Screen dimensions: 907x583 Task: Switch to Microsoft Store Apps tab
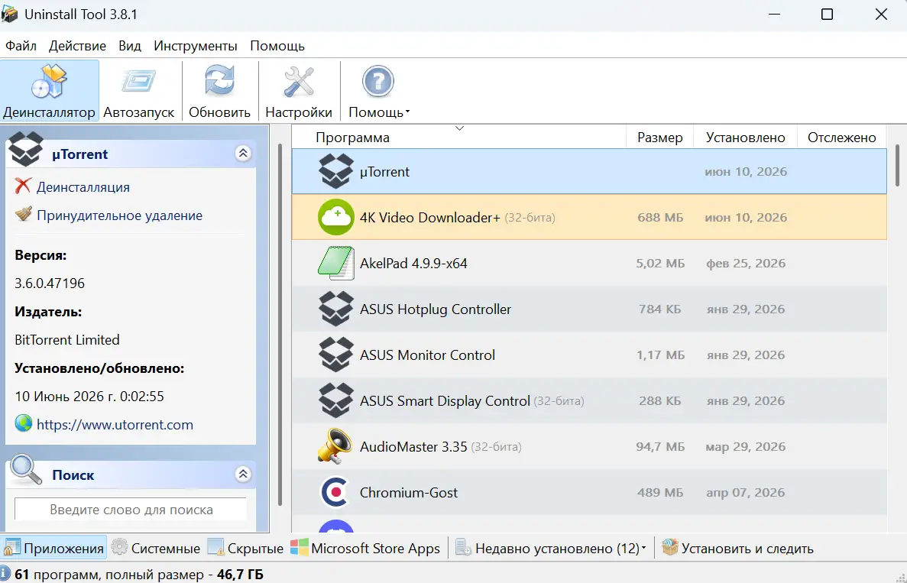point(365,548)
